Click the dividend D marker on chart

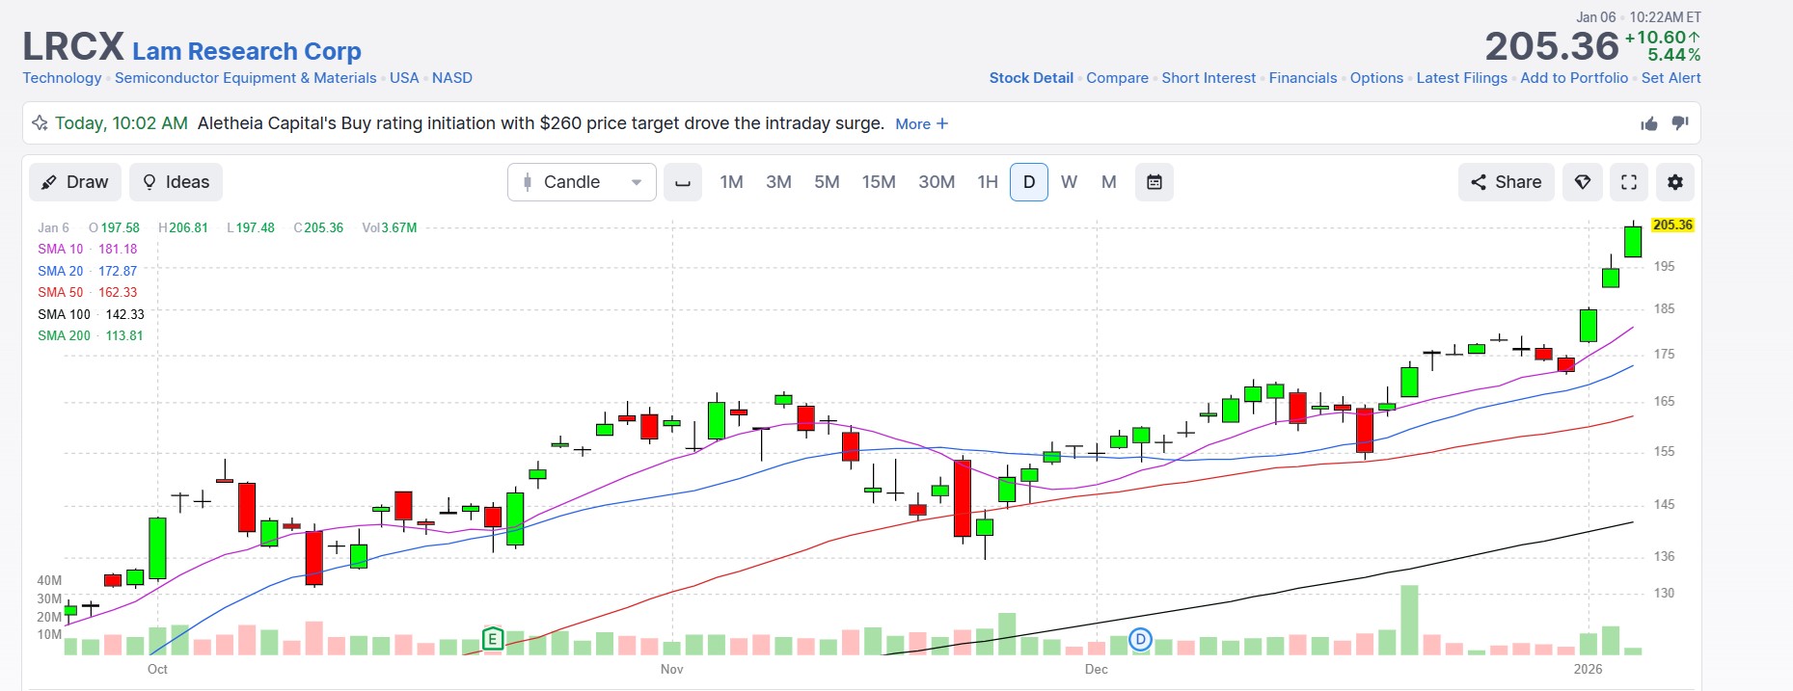coord(1141,639)
